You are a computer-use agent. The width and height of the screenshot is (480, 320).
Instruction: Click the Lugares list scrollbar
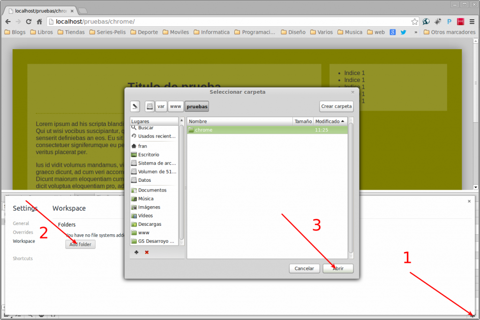[x=181, y=182]
